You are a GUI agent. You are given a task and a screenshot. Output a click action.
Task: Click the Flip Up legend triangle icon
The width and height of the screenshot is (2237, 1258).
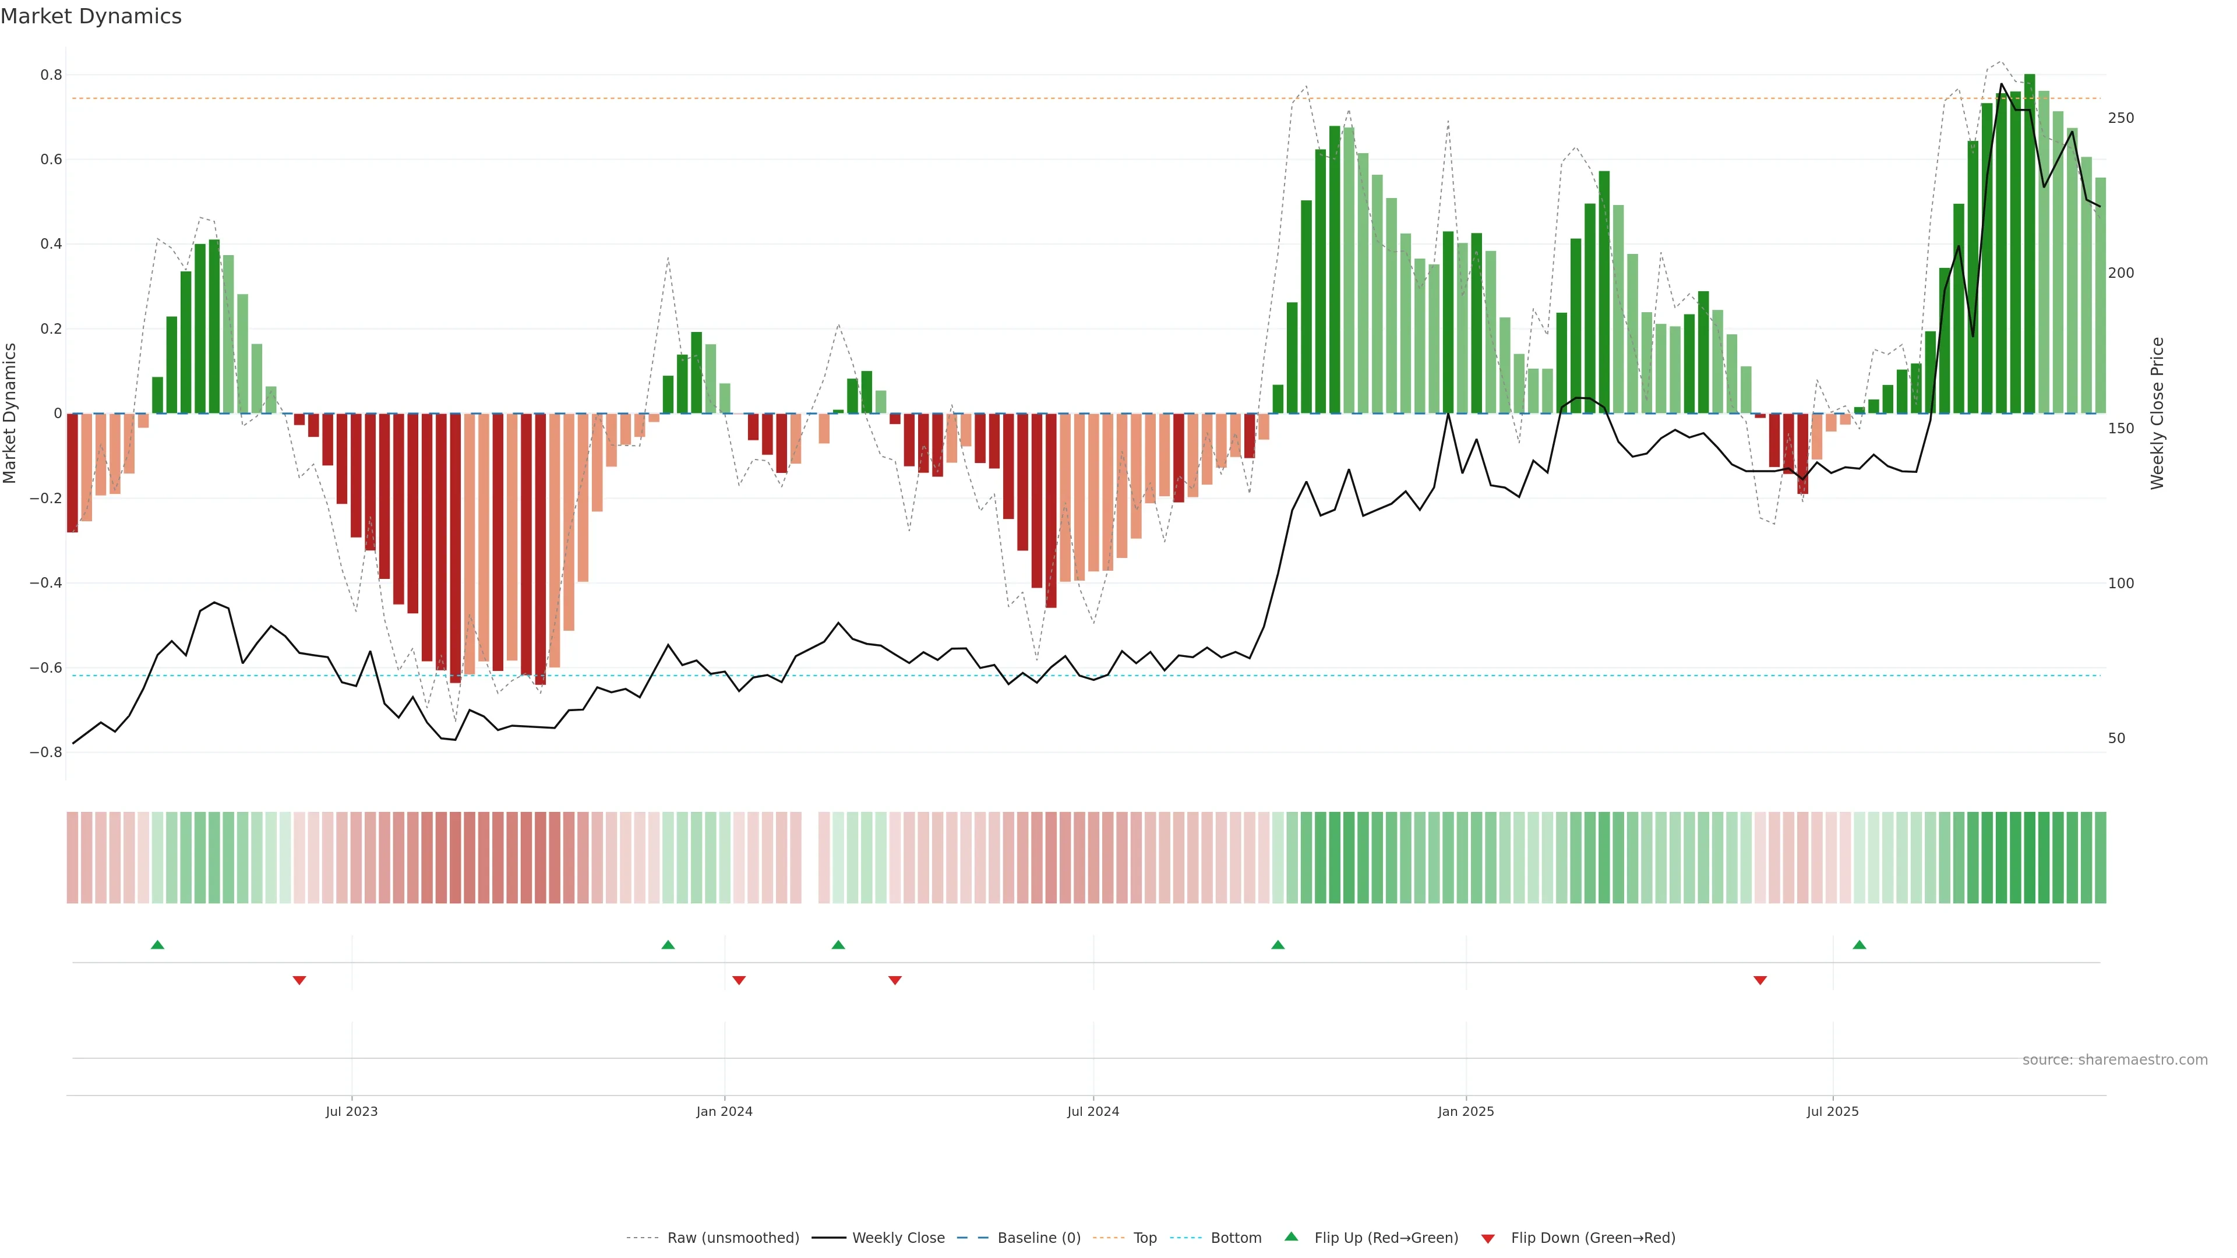coord(1292,1236)
